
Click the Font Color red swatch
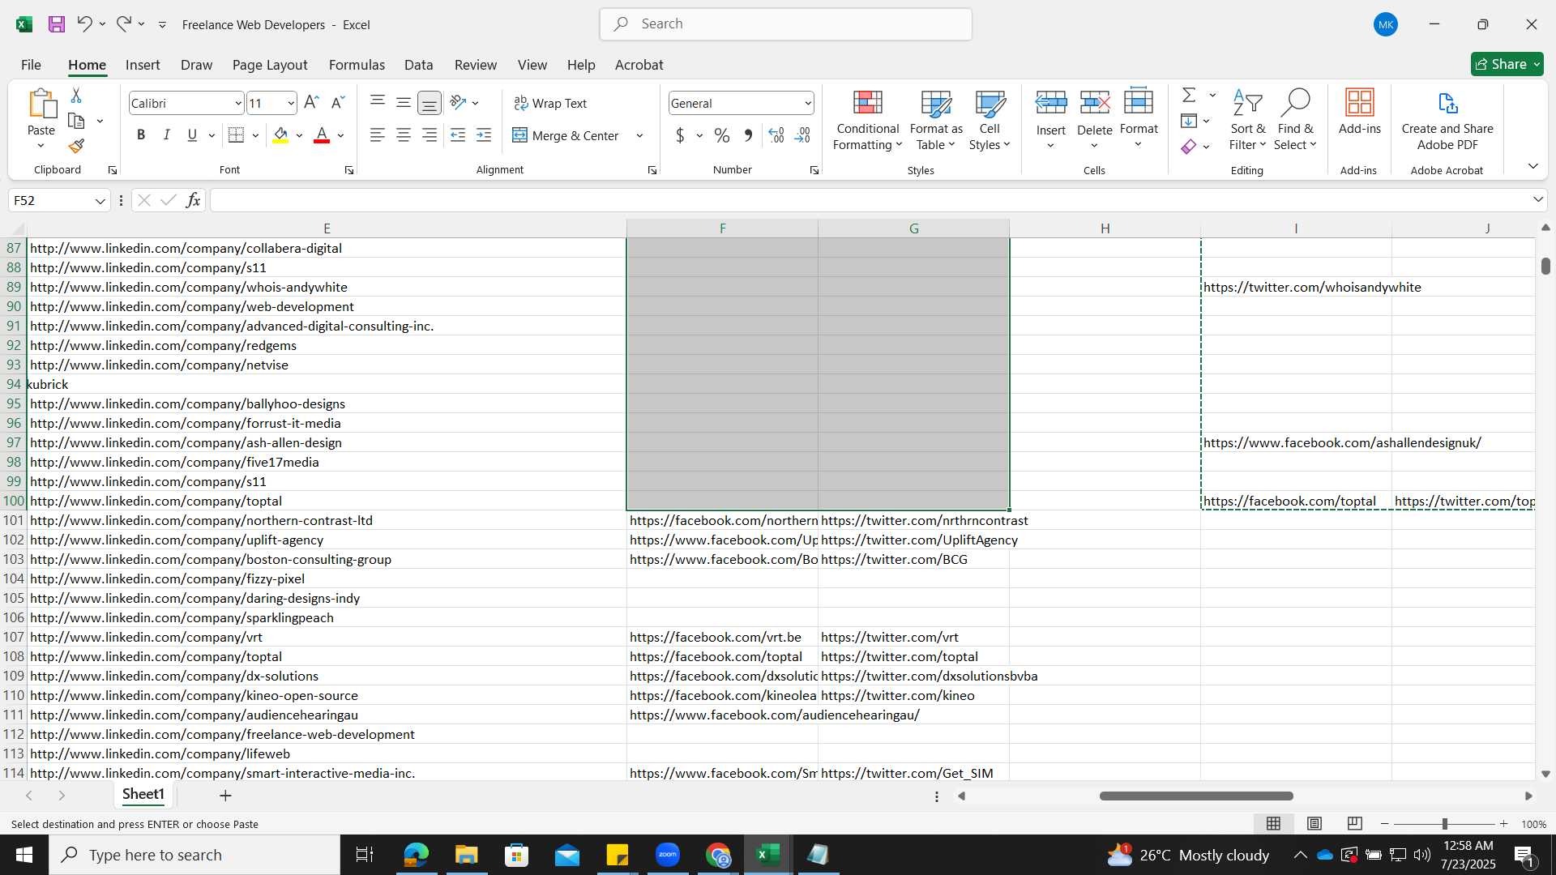click(x=322, y=135)
